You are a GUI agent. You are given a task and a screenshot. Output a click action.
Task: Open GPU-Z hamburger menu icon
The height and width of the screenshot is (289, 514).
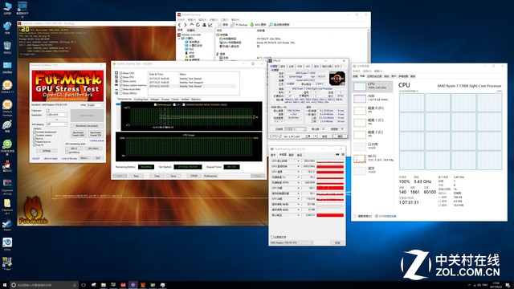pos(343,155)
